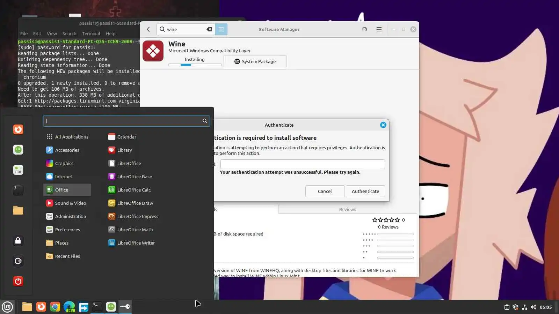Focus the password field in the Authenticate dialog
This screenshot has height=314, width=559.
[x=303, y=164]
